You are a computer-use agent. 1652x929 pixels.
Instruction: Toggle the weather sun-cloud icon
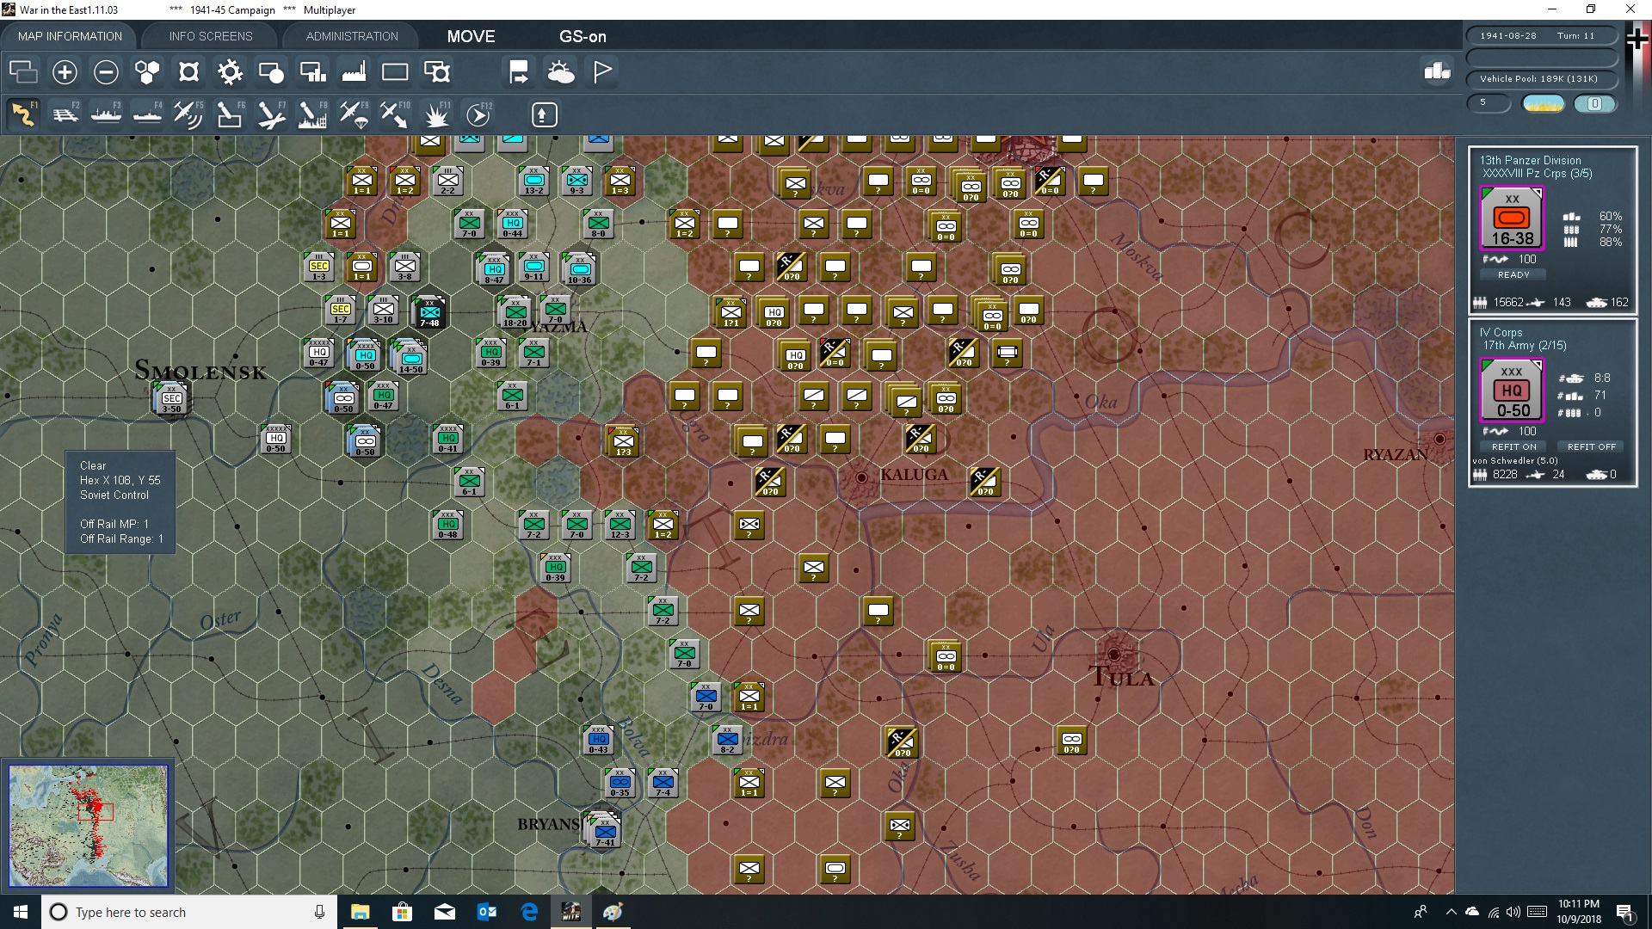click(x=561, y=72)
